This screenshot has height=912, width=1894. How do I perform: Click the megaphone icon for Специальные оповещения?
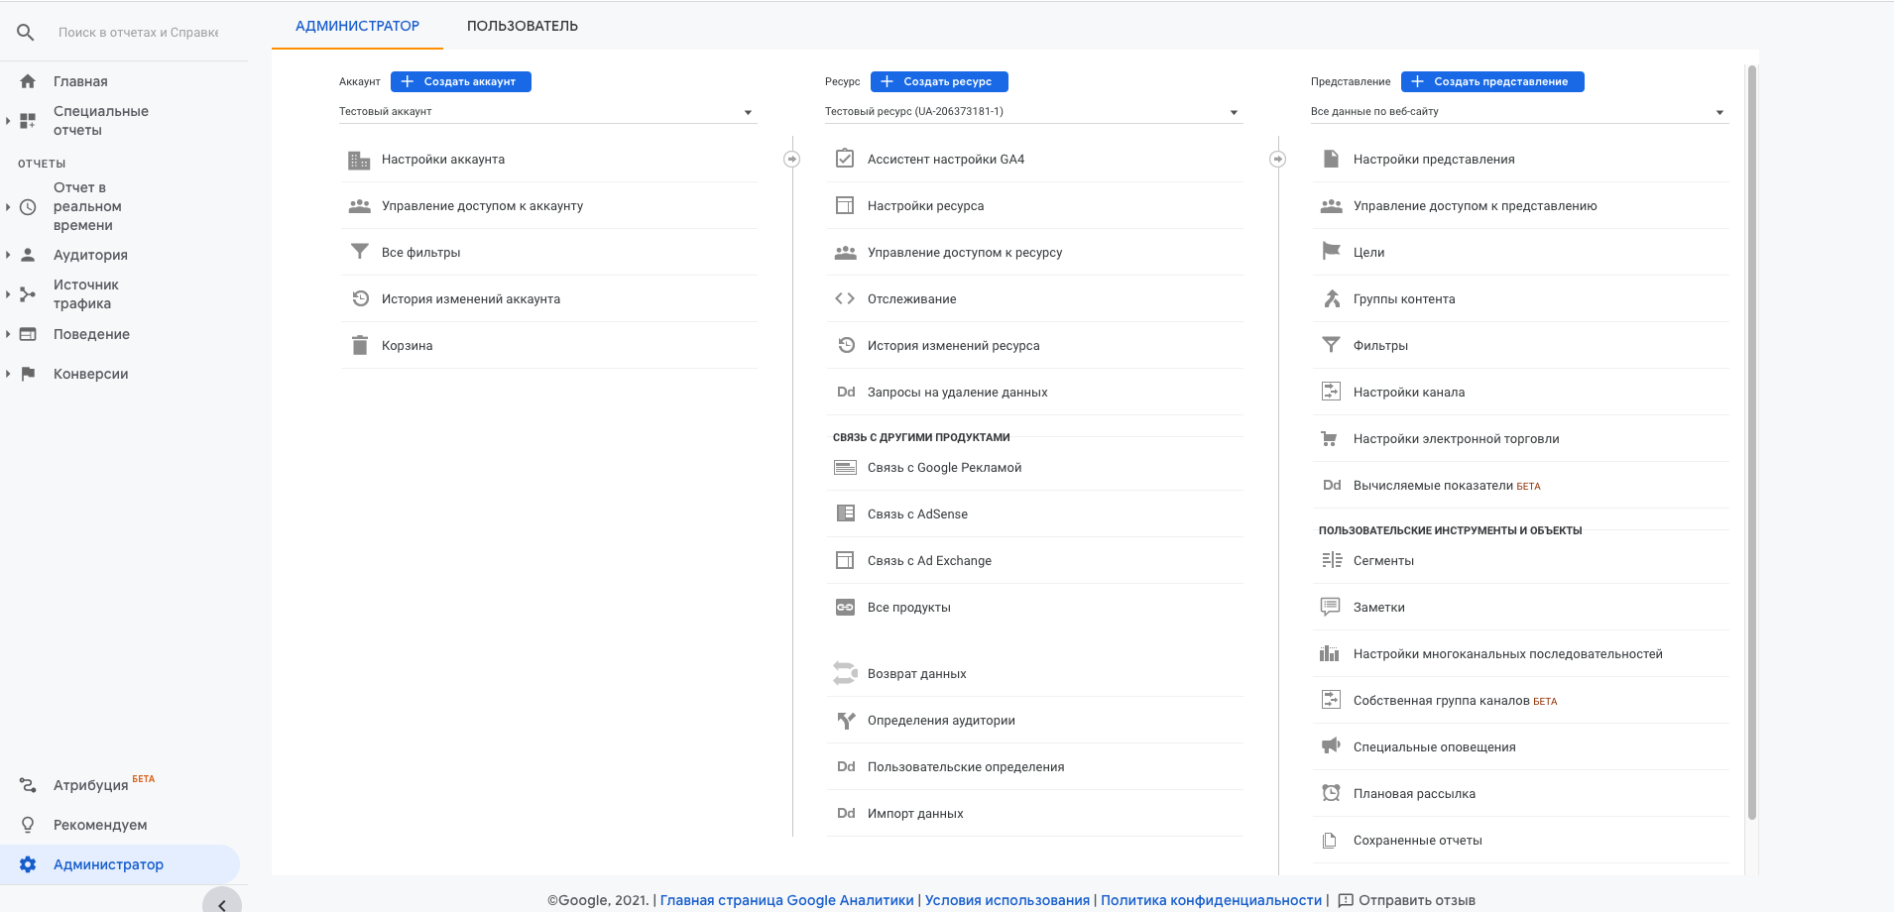[x=1331, y=746]
